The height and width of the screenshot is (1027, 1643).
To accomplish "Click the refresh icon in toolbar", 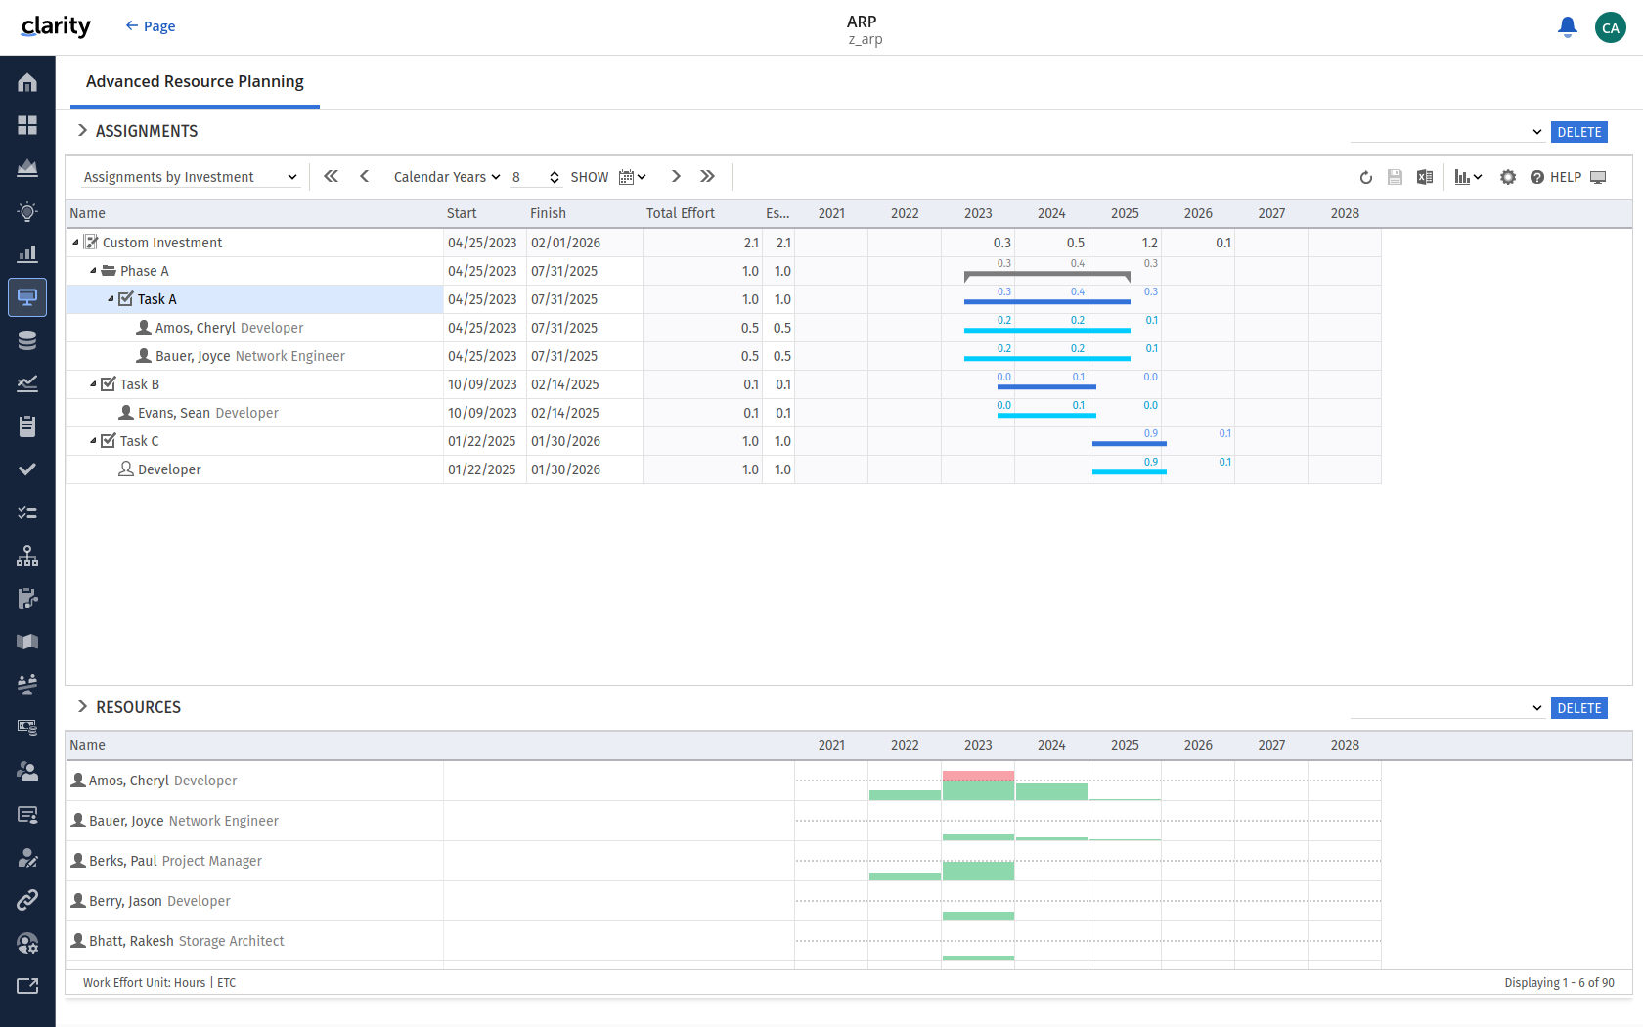I will pos(1366,177).
